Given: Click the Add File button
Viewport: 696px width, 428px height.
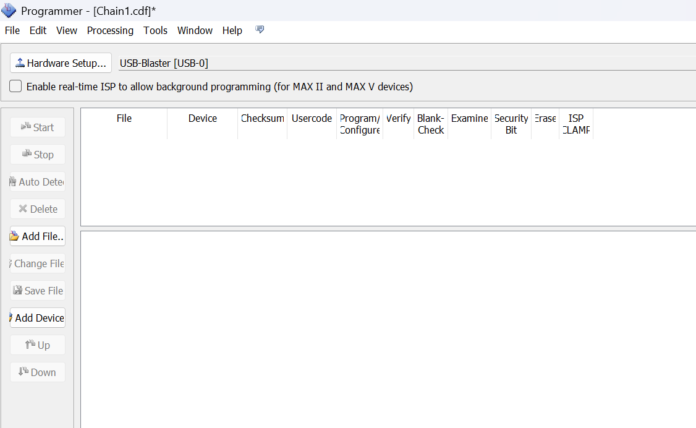Looking at the screenshot, I should click(x=38, y=236).
